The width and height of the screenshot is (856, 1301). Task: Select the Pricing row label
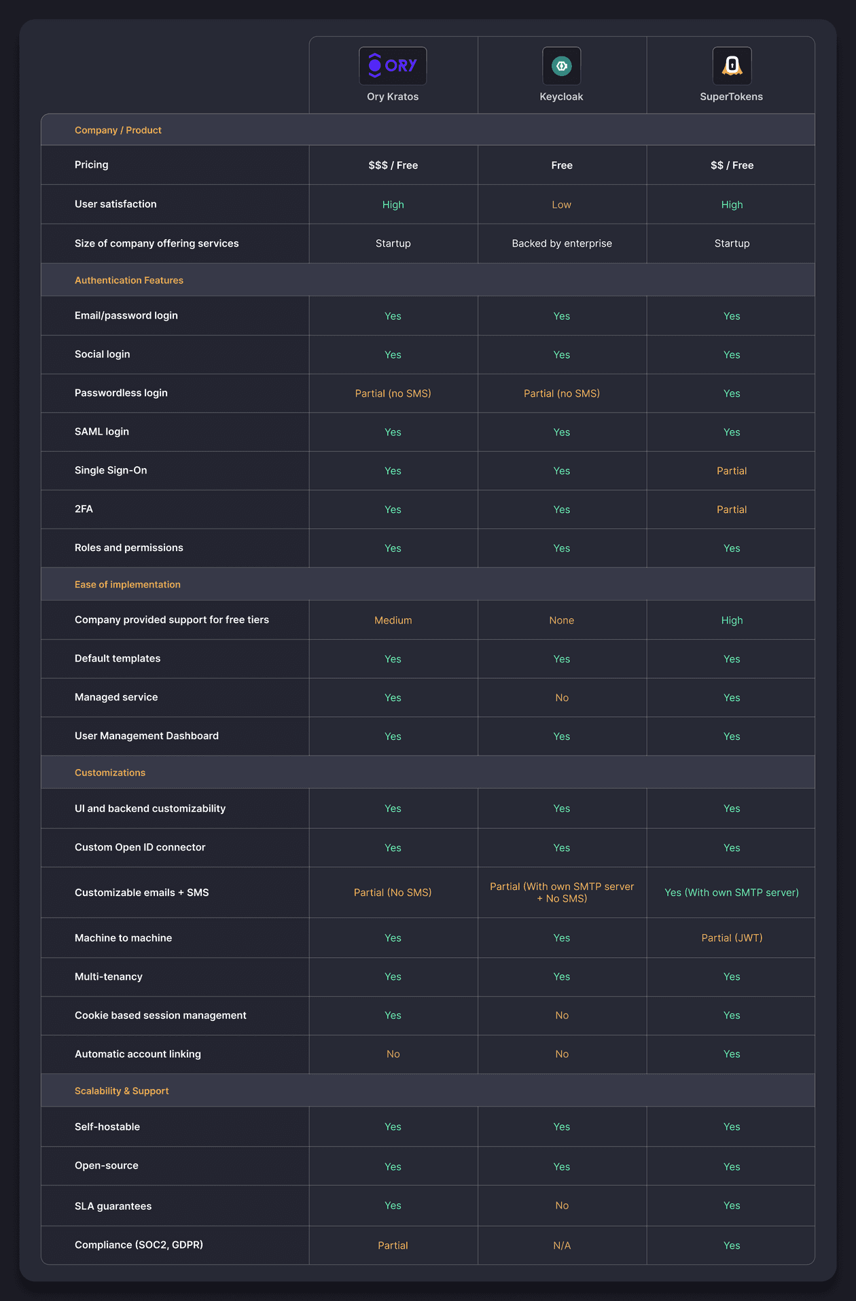coord(92,164)
